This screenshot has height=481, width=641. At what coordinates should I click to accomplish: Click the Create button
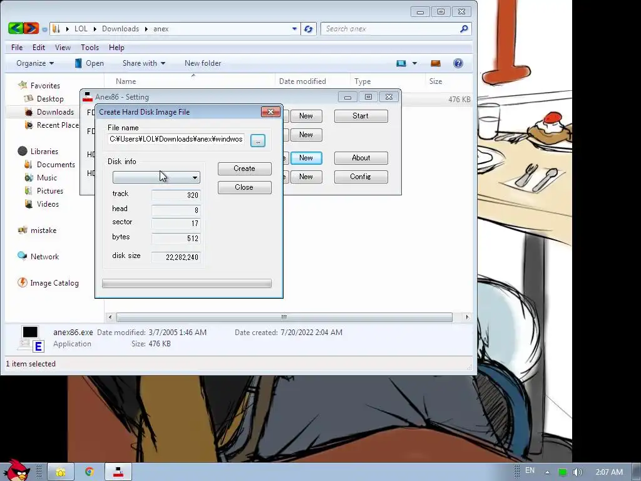coord(245,168)
